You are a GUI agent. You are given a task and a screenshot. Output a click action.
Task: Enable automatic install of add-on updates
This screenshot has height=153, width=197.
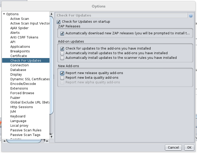click(62, 53)
